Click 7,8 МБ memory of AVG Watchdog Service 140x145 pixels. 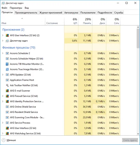87,133
